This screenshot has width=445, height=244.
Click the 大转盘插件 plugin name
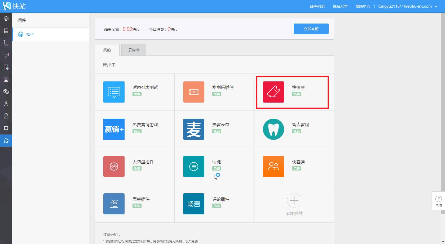tap(143, 162)
